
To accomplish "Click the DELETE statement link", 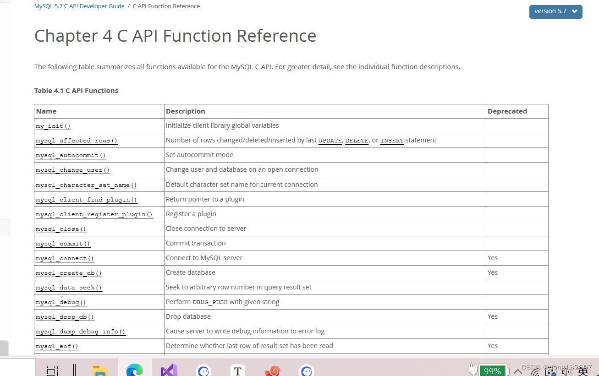I will (357, 141).
